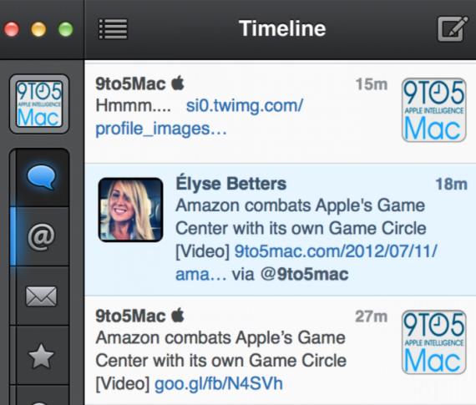Viewport: 476px width, 405px height.
Task: Select the Élyse Betters username
Action: tap(231, 184)
